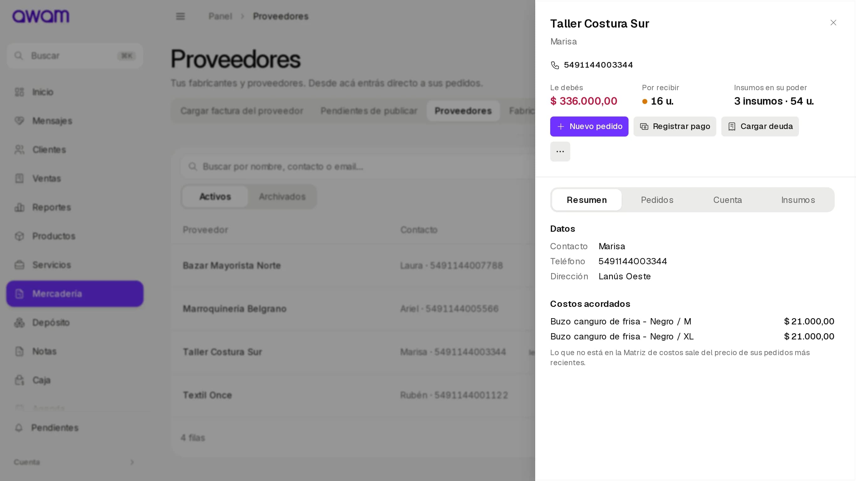
Task: Select Mercadería in sidebar
Action: pos(75,294)
